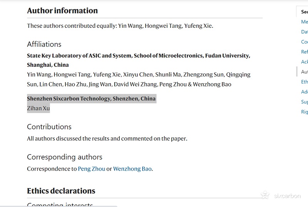Open the Wenzhong Bao correspondence link

132,169
